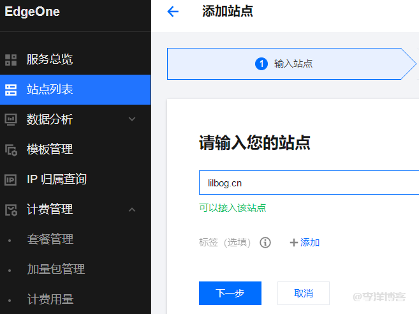Click the info icon next to 标签
The image size is (419, 314).
pyautogui.click(x=265, y=243)
